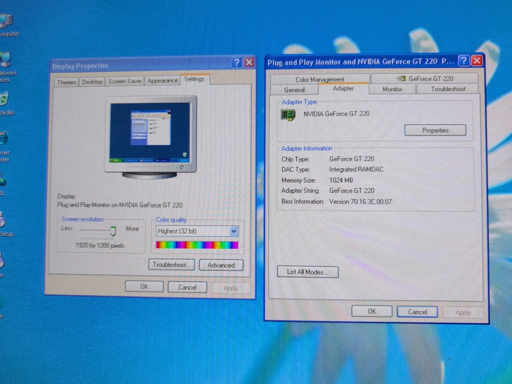This screenshot has width=512, height=384.
Task: Click the Screen resolution slider handle
Action: pyautogui.click(x=113, y=231)
